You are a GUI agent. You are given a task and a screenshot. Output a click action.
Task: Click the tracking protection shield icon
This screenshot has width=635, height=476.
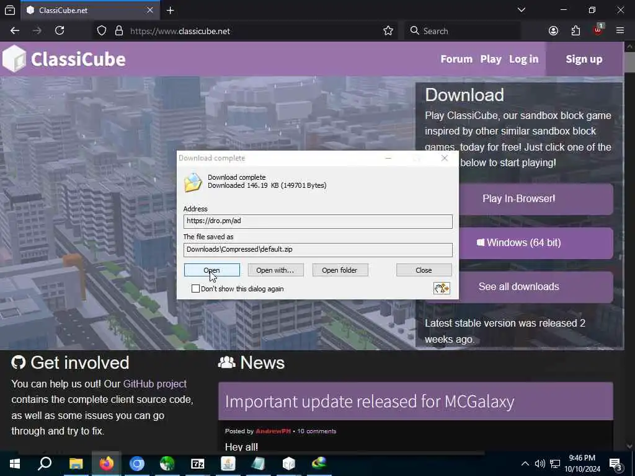click(102, 31)
